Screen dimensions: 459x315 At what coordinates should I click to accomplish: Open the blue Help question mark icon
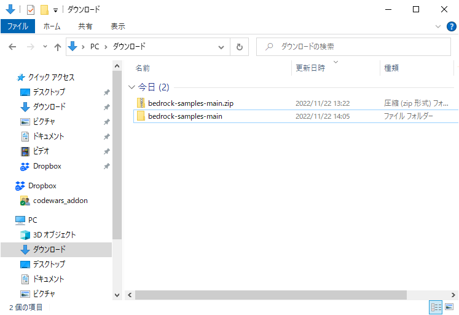point(452,26)
